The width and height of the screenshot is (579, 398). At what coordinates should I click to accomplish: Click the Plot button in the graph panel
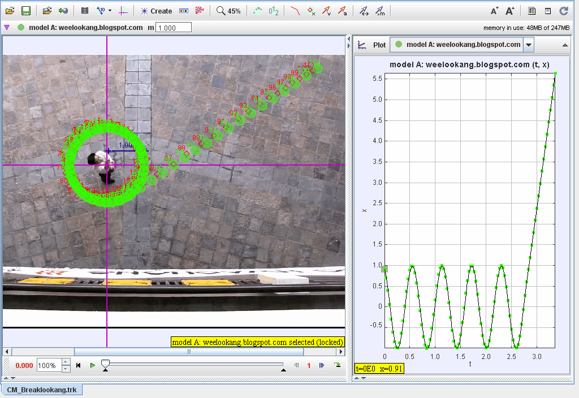(x=373, y=45)
